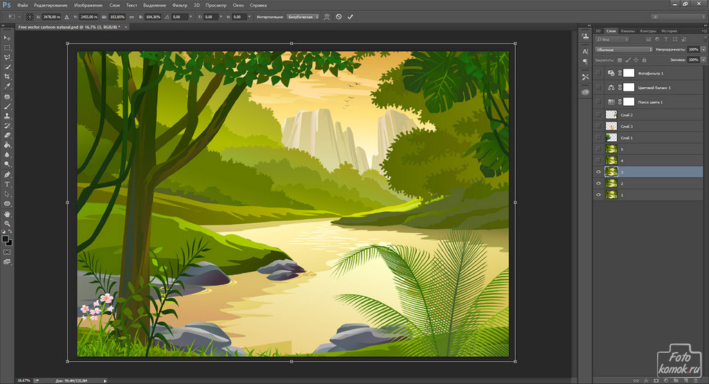Screen dimensions: 709x384
Task: Select the Eyedropper tool
Action: tap(7, 86)
